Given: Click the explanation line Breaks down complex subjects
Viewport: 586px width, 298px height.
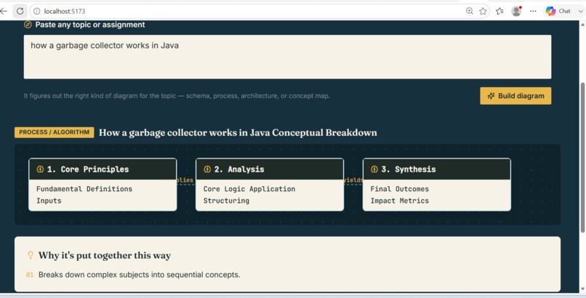Looking at the screenshot, I should coord(140,275).
